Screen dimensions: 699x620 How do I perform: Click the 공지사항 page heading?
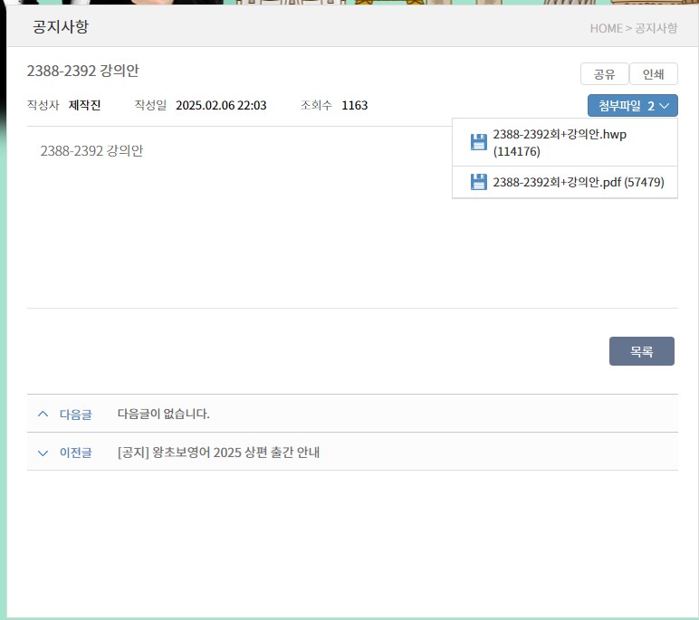(61, 27)
